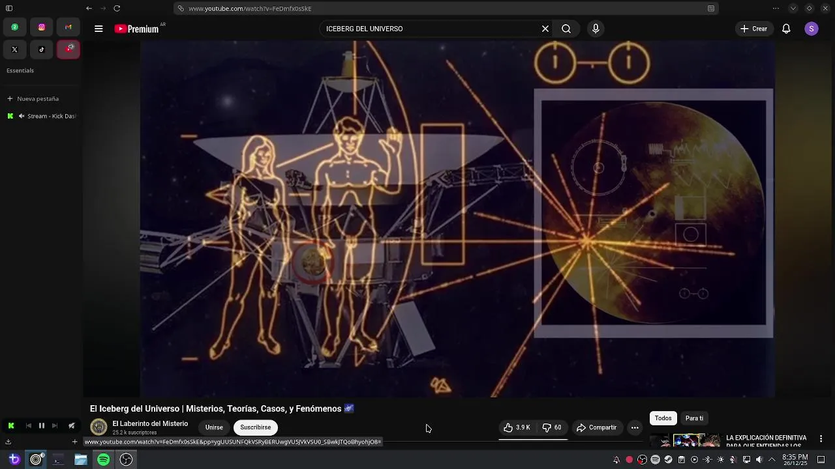Like the video showing 3.9 K
Image resolution: width=835 pixels, height=469 pixels.
coord(517,427)
